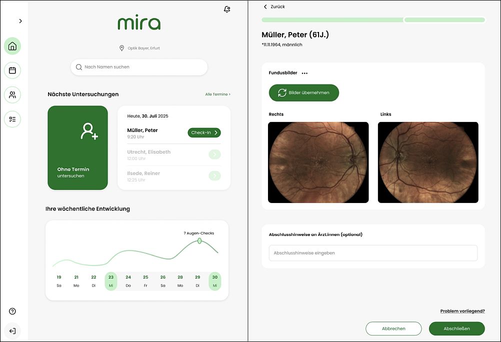Click the location pin icon near Optik Bayer
Screen dimensions: 501x342
coord(121,48)
